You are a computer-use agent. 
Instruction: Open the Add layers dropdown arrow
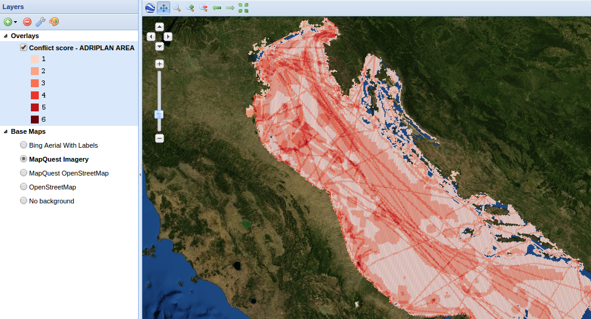(x=16, y=22)
